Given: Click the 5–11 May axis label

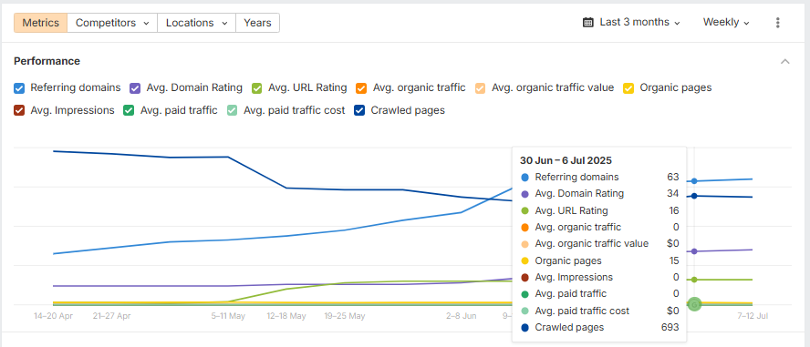Looking at the screenshot, I should coord(228,316).
